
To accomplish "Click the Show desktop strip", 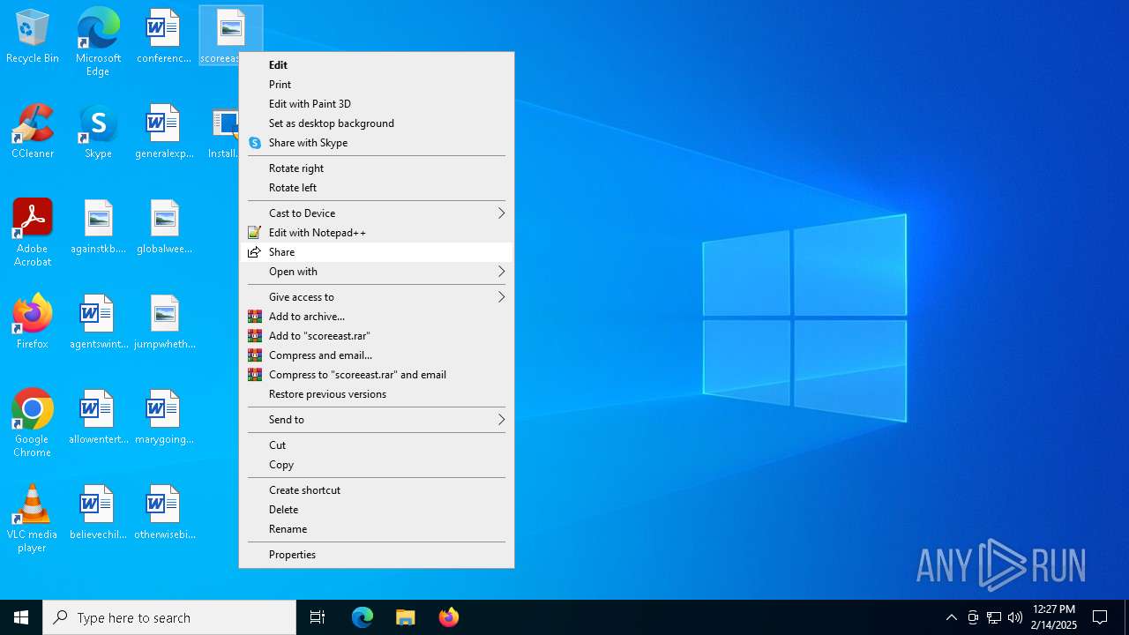I will [1126, 617].
